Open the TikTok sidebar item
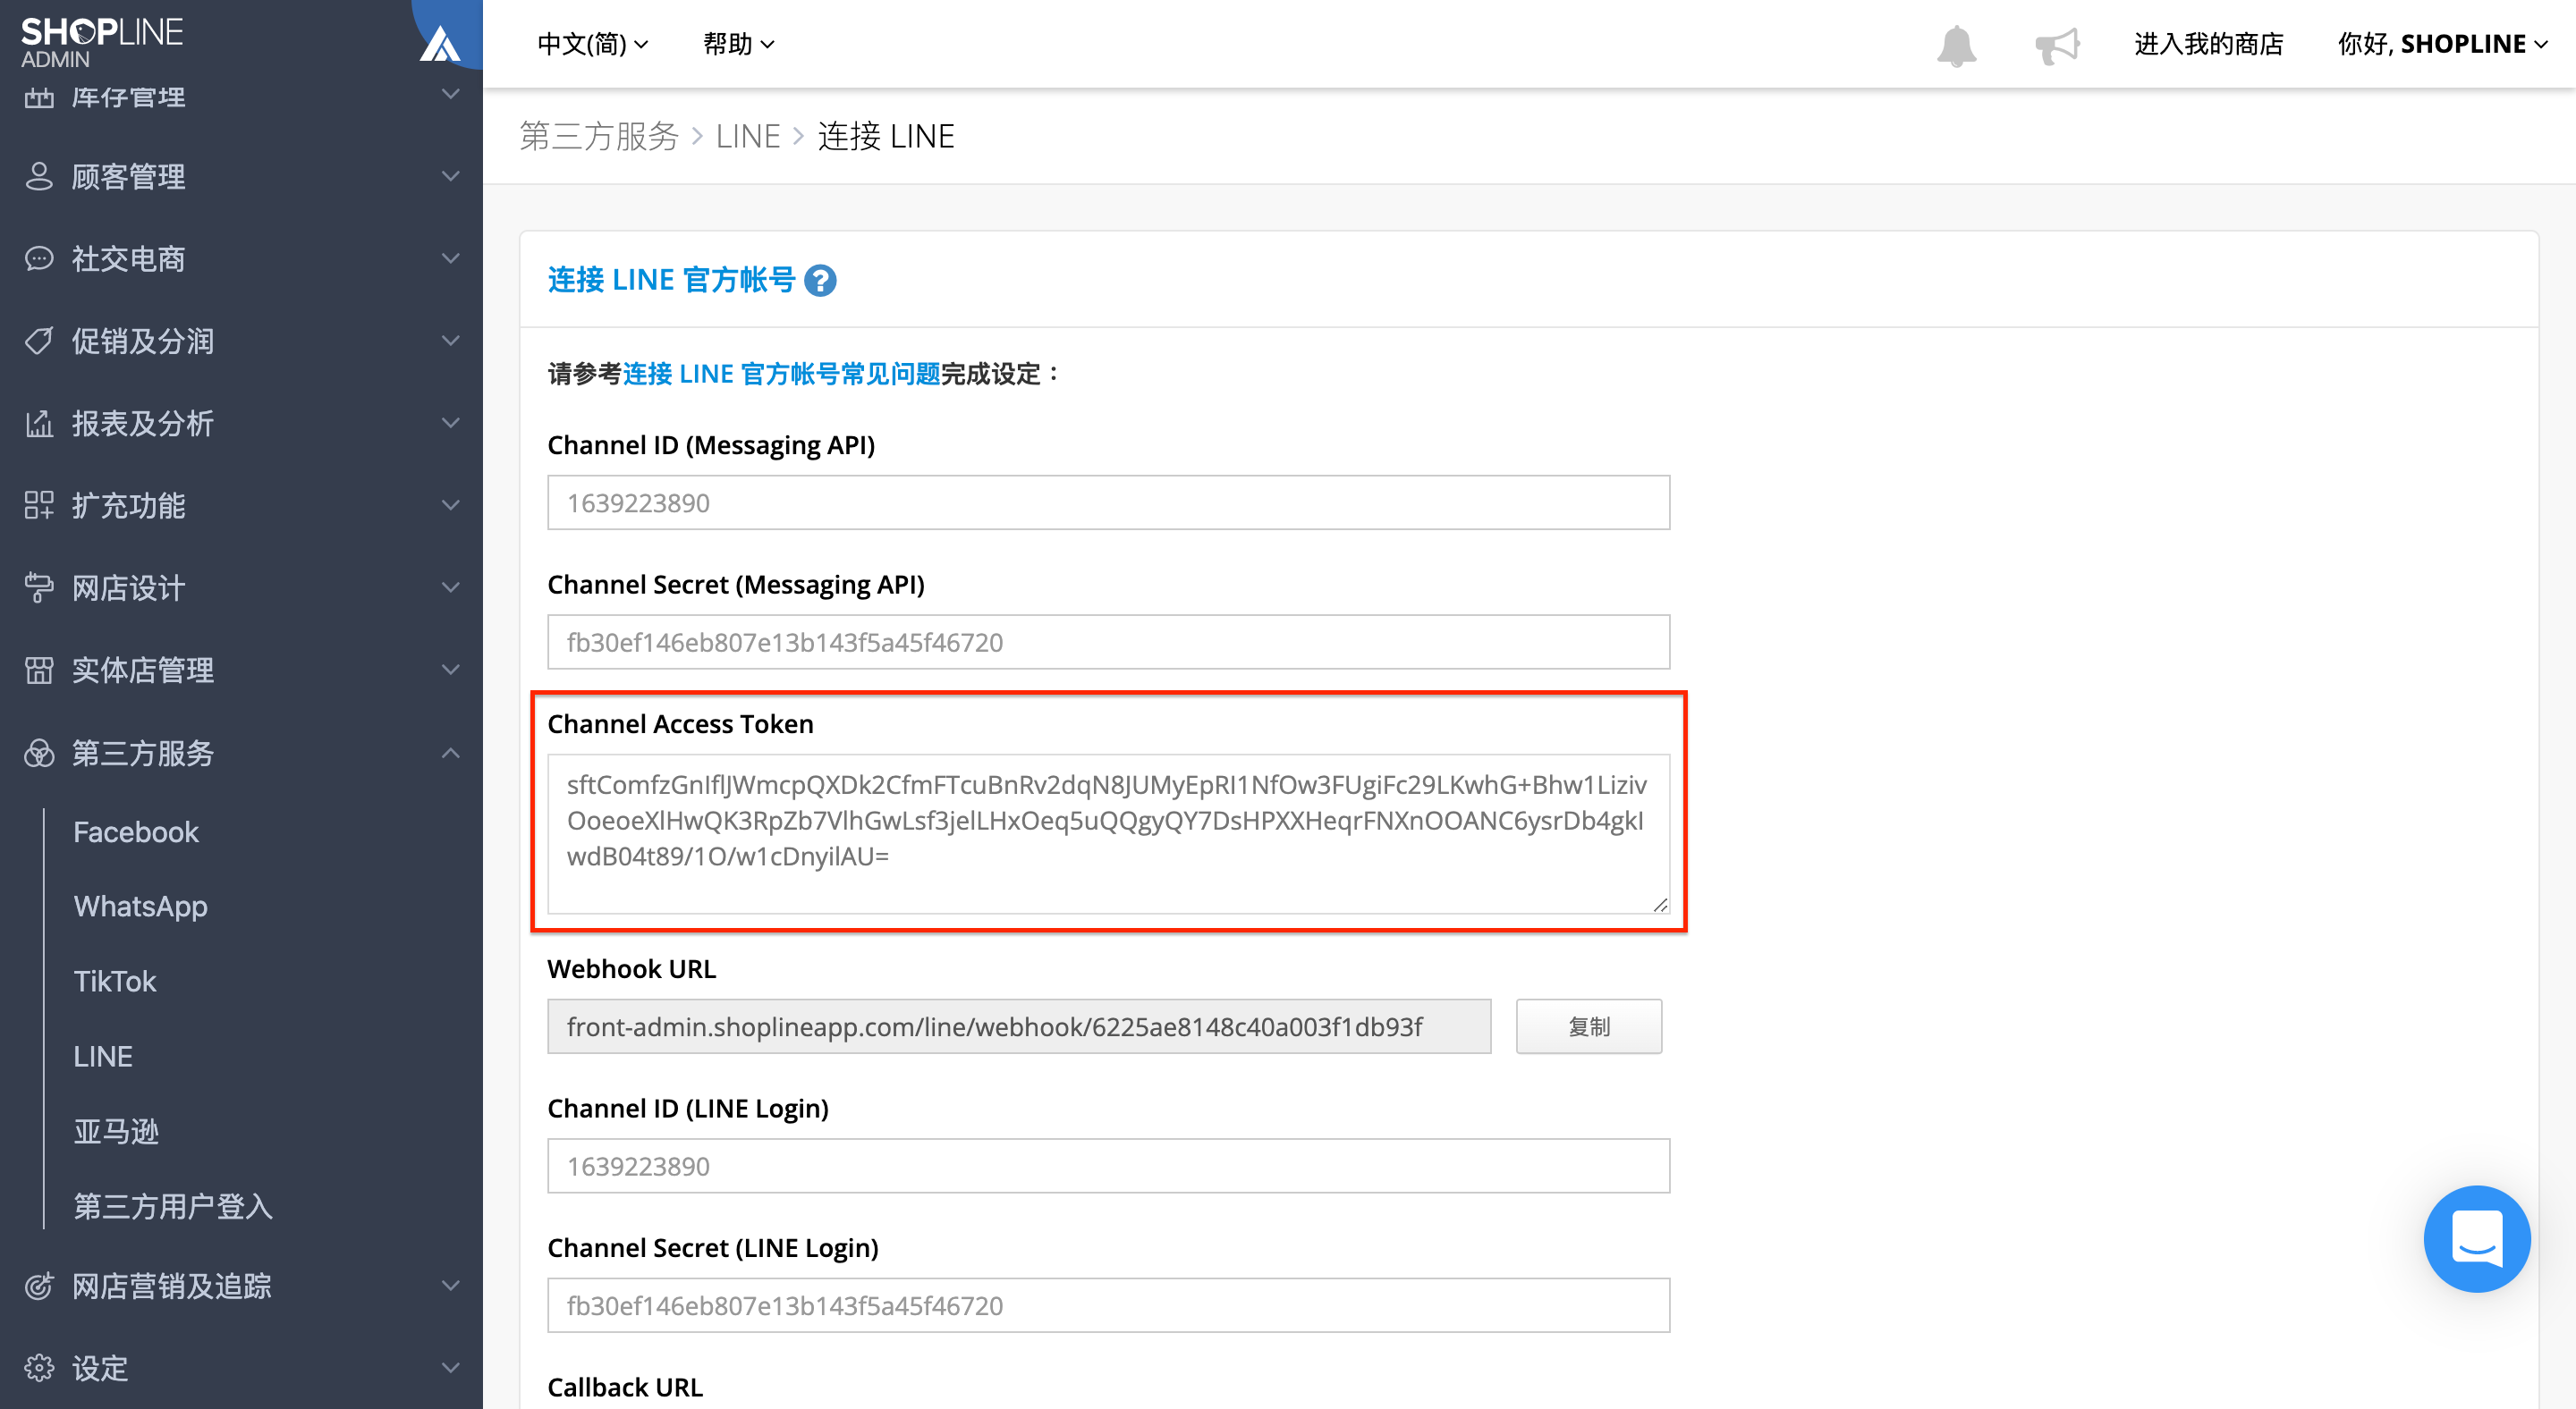 [x=115, y=982]
